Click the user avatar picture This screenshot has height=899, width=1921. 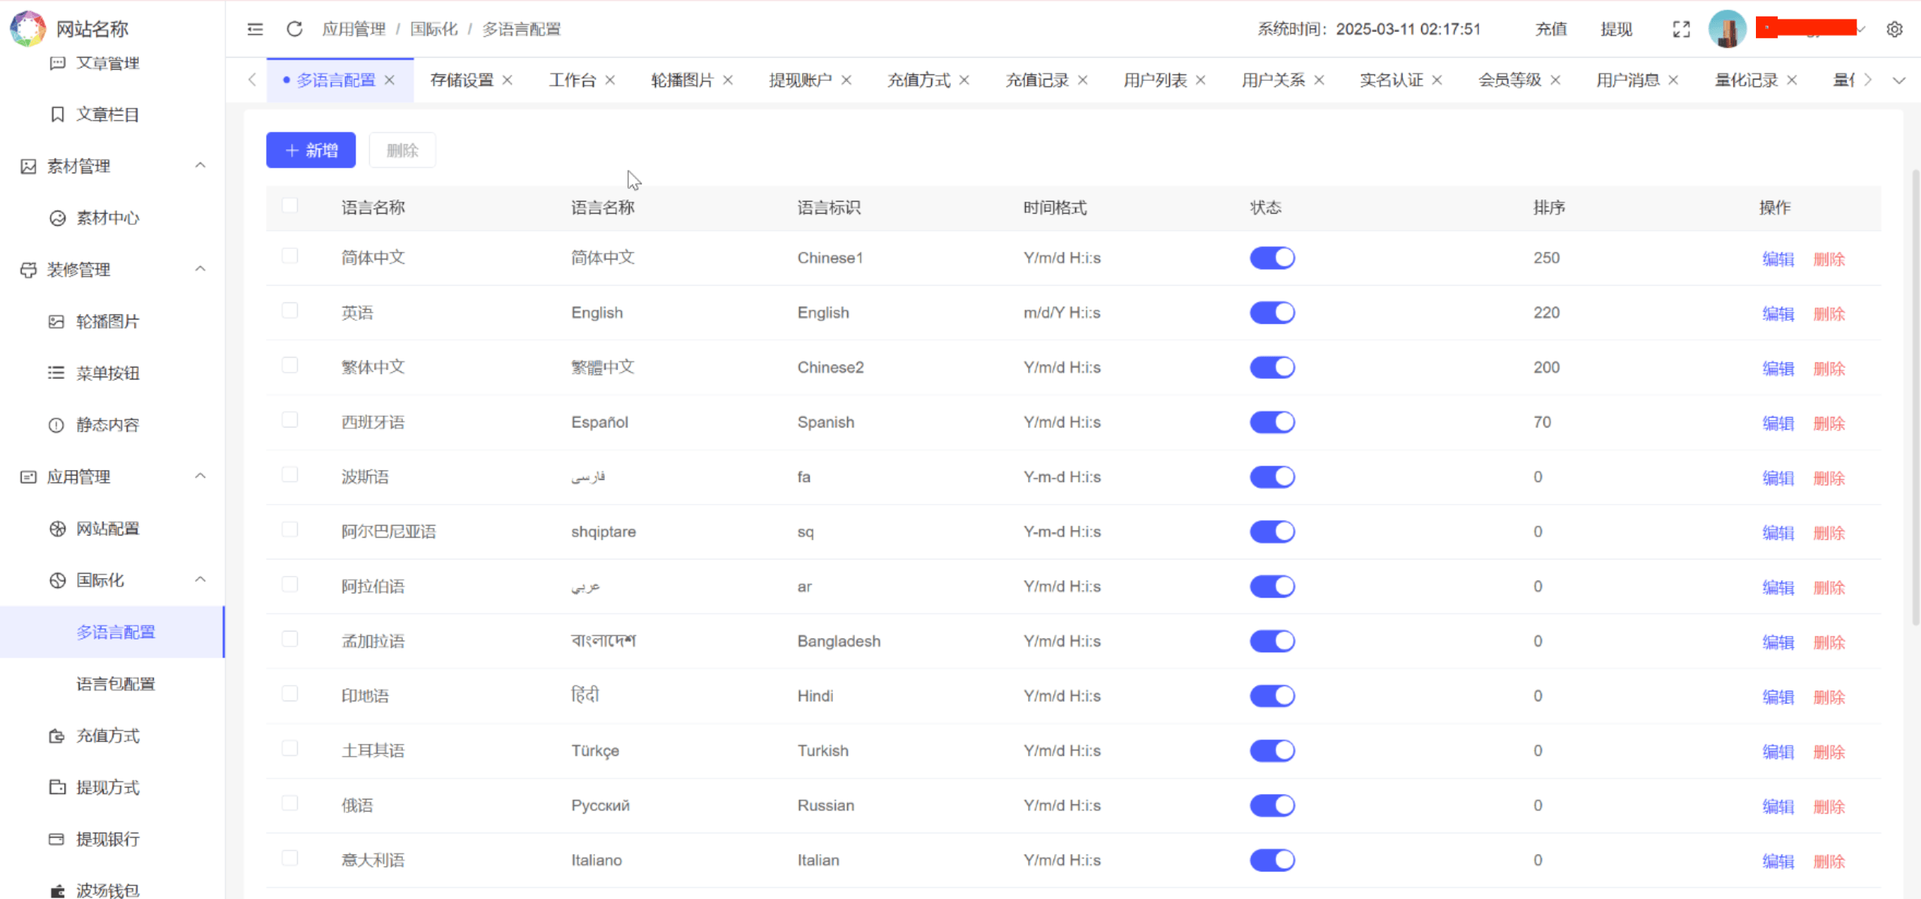(1727, 29)
